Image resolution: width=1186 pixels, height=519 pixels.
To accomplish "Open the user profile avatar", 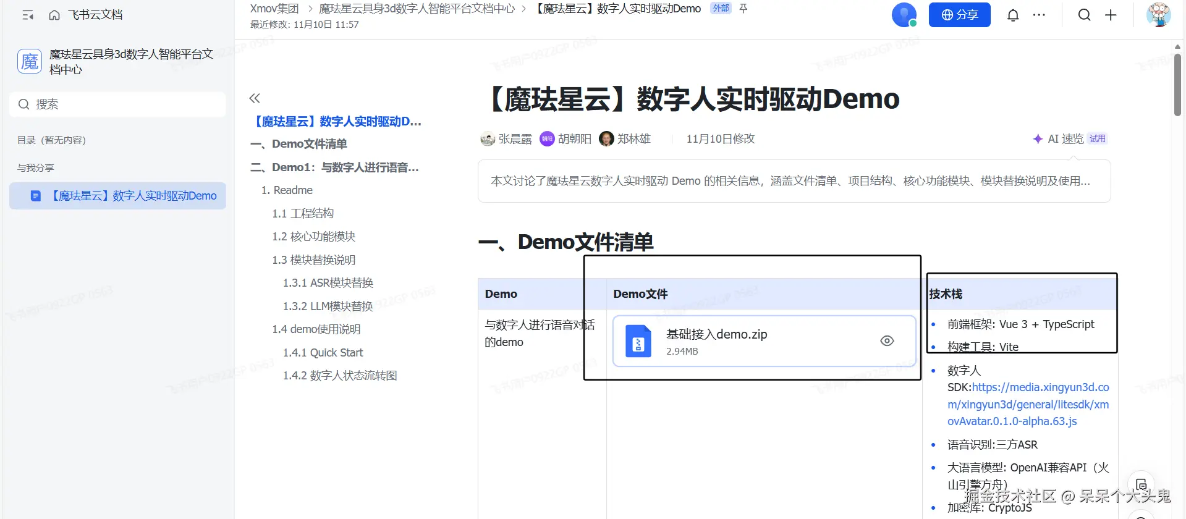I will click(1159, 15).
